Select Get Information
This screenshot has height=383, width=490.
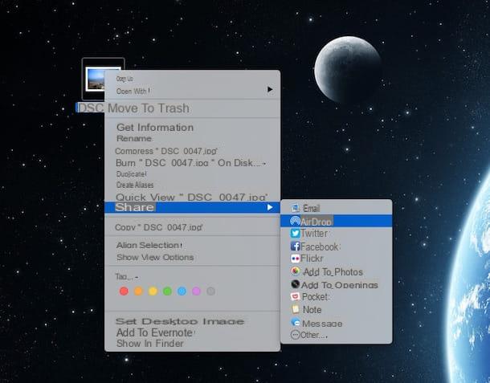click(x=155, y=128)
